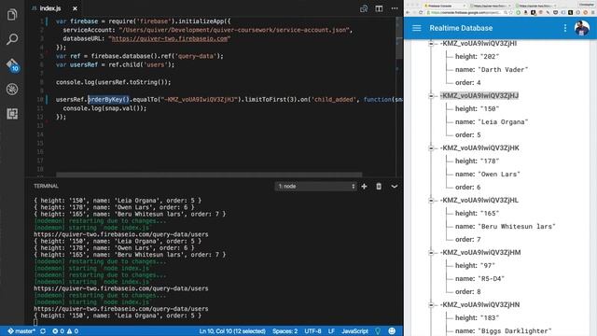Open the databaseURL link in the code
The width and height of the screenshot is (597, 336).
pos(169,38)
